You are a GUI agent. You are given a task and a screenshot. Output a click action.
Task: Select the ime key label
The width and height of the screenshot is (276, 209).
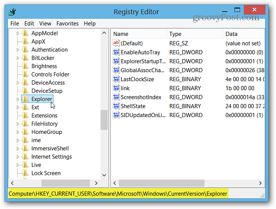pyautogui.click(x=36, y=140)
